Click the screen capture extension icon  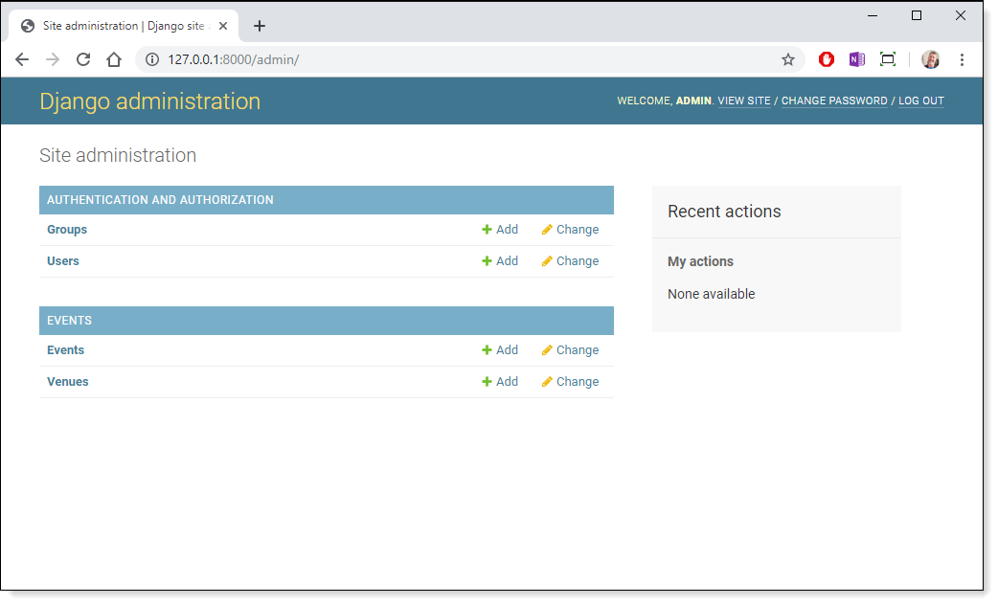(887, 59)
